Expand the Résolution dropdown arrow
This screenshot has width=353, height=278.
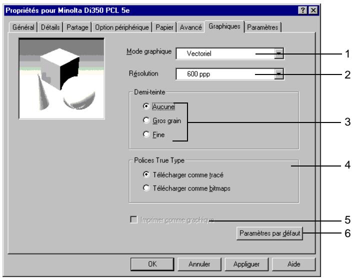click(x=278, y=74)
